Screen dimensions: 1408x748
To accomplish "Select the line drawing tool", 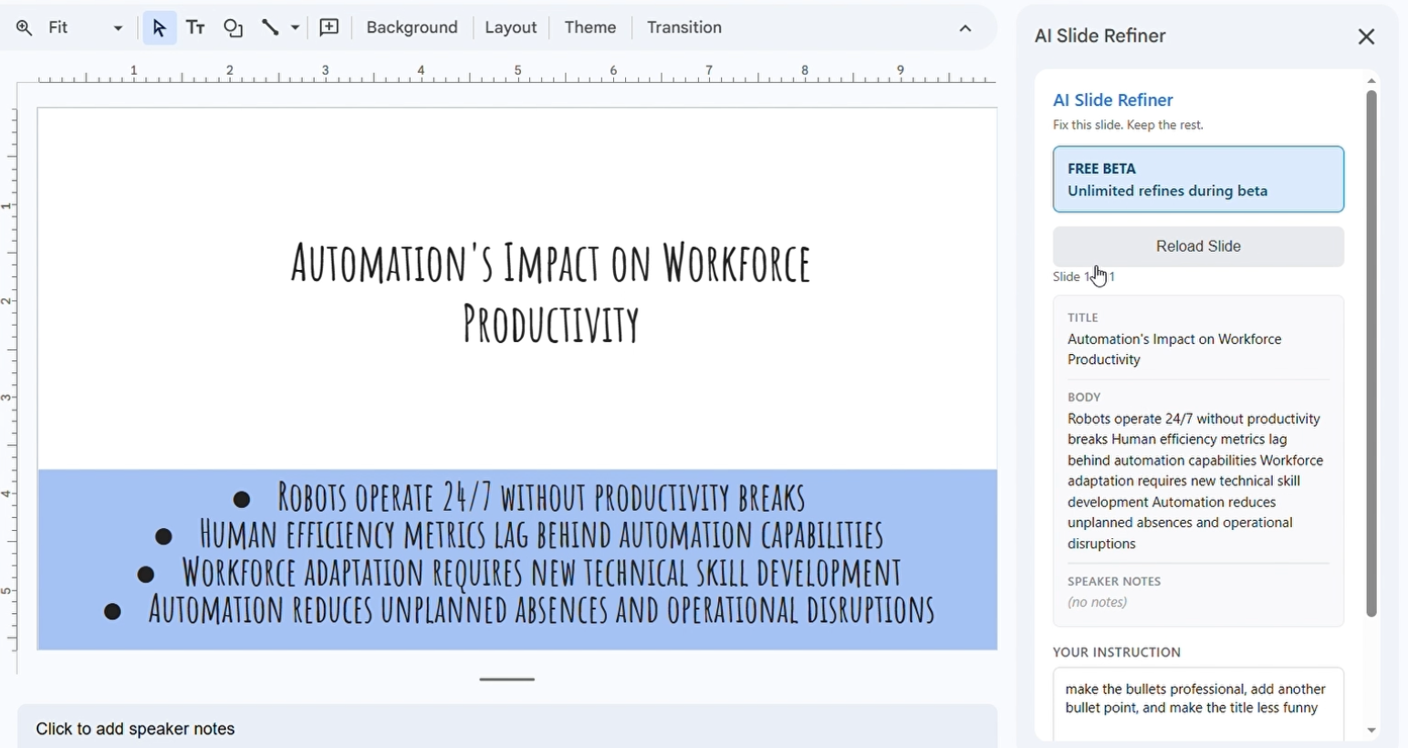I will tap(269, 27).
